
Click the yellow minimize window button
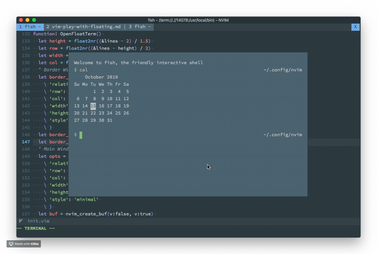[x=27, y=20]
